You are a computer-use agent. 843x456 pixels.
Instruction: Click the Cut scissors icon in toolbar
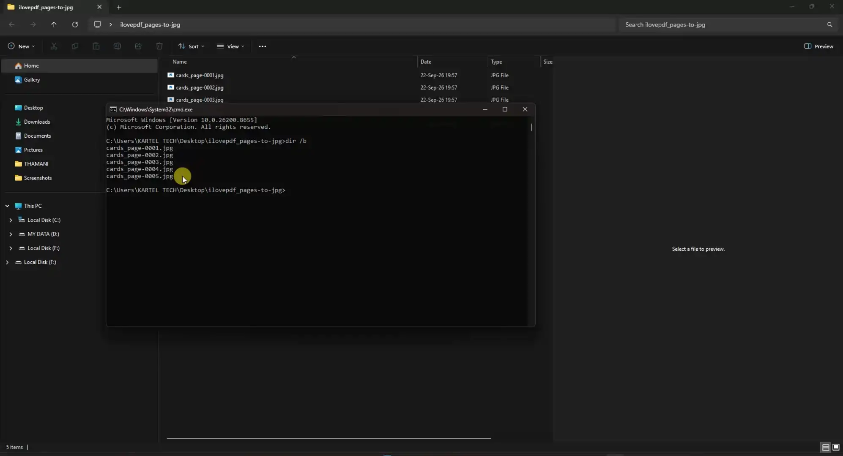54,46
